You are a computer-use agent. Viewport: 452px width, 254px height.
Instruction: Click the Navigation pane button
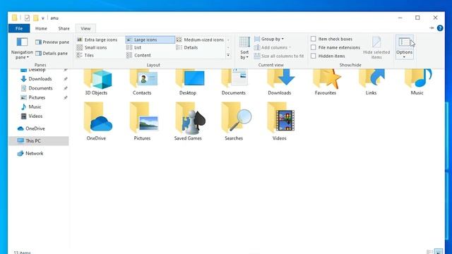click(22, 48)
